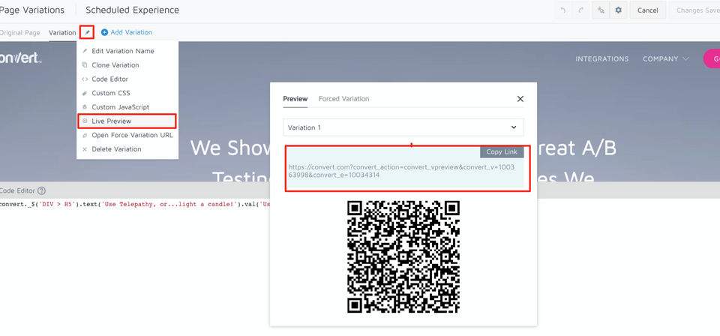Expand the COMPANY nav dropdown
Image resolution: width=720 pixels, height=336 pixels.
pyautogui.click(x=666, y=58)
